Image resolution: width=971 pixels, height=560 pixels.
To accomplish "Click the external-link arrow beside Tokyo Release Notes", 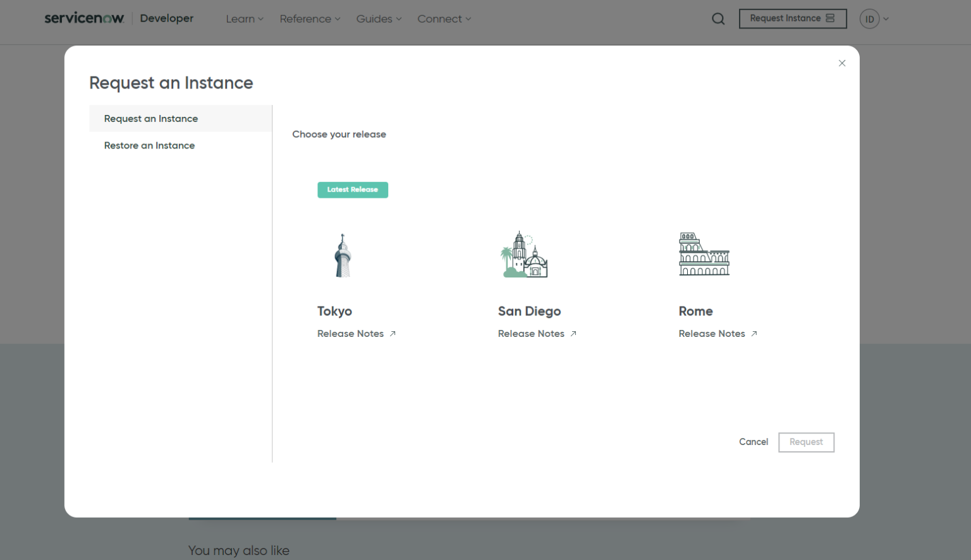I will click(x=393, y=333).
